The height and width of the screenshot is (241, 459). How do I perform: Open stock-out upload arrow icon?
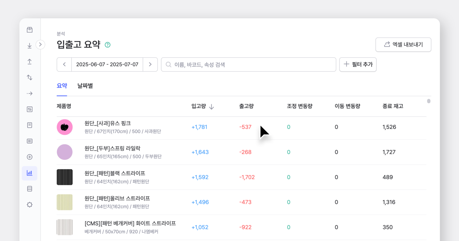(x=30, y=62)
